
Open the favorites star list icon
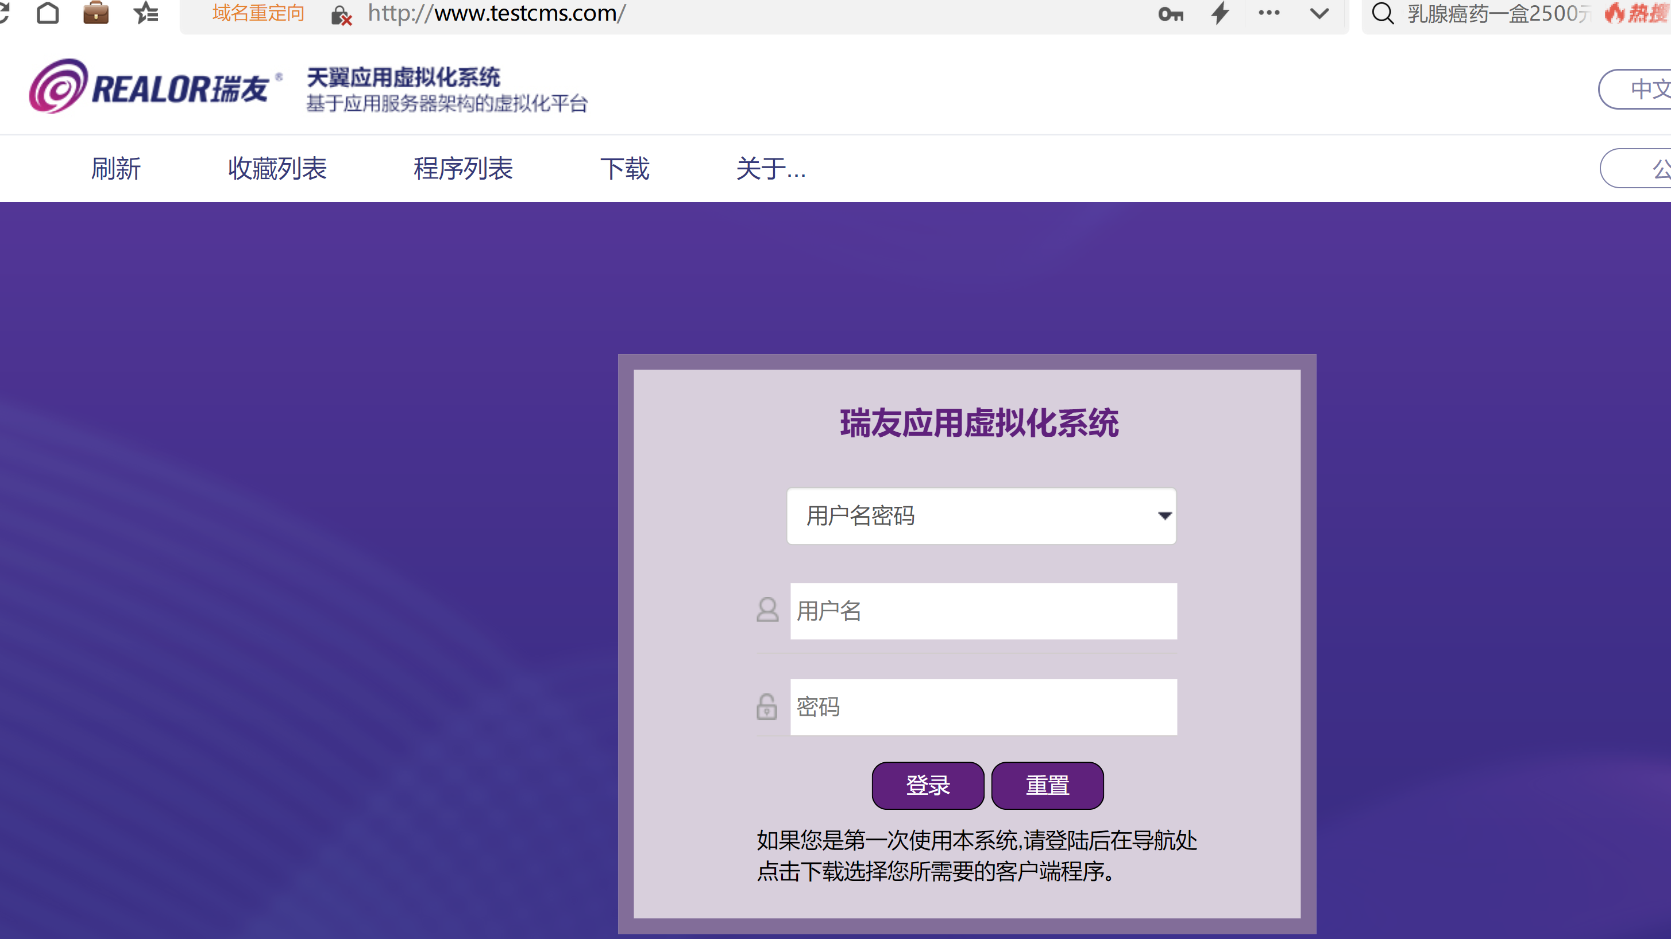pos(146,12)
